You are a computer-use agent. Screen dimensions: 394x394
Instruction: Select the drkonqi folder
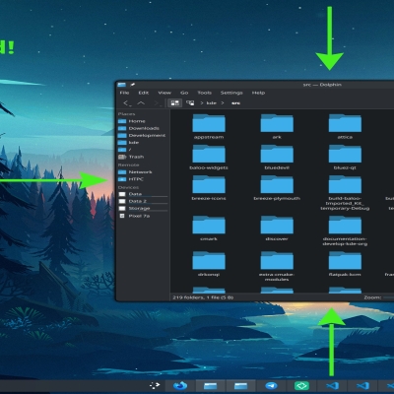pos(209,264)
